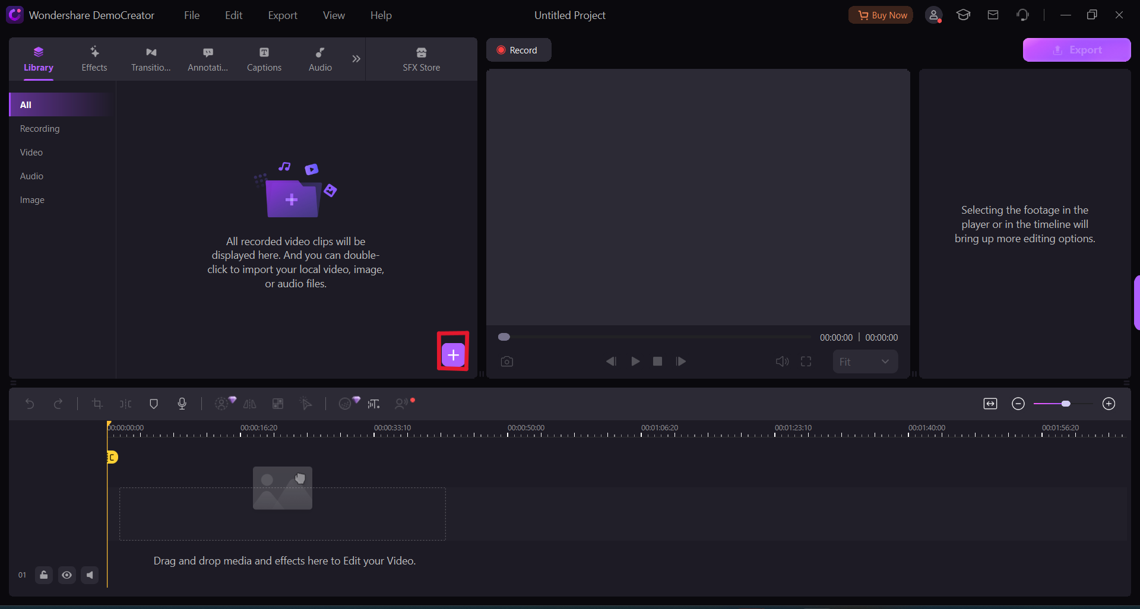Redo the last action
1140x609 pixels.
pos(58,404)
